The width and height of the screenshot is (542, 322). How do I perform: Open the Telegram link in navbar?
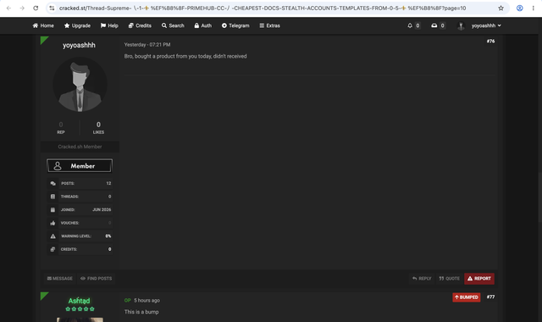click(x=235, y=25)
